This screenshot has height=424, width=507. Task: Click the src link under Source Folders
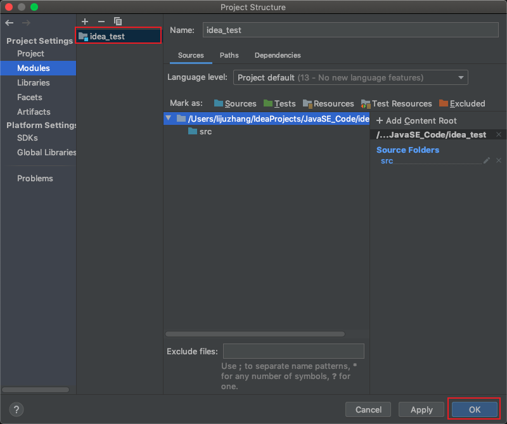(387, 161)
